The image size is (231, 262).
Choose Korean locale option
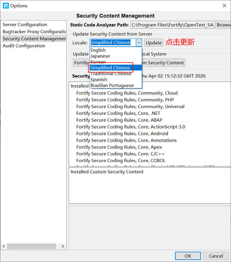tap(116, 62)
